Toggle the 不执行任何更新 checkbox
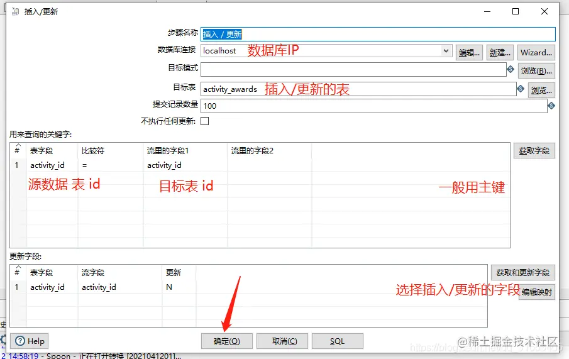 pos(205,121)
